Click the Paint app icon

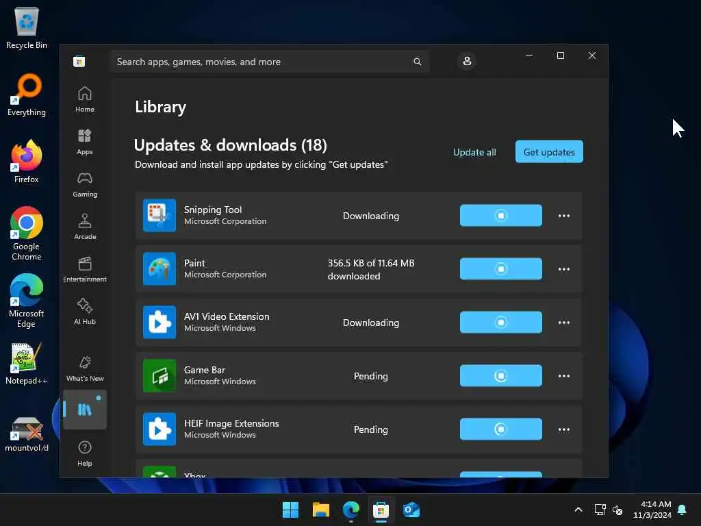pyautogui.click(x=159, y=268)
